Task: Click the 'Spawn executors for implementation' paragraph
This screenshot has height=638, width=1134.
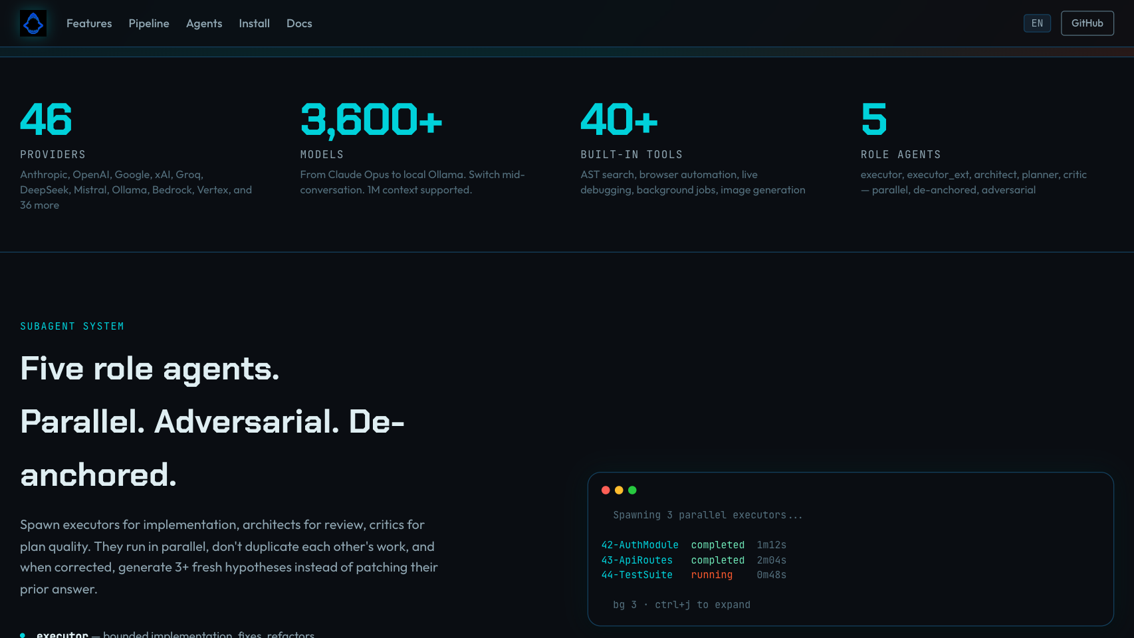Action: (229, 557)
